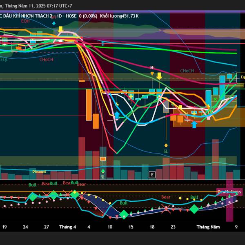Select the EQH label

pyautogui.click(x=25, y=21)
